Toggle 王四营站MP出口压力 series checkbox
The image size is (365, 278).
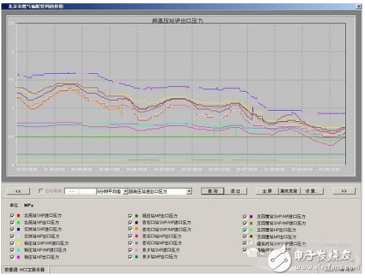click(x=244, y=236)
